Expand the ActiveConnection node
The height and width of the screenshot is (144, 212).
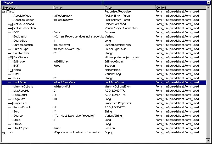click(11, 28)
